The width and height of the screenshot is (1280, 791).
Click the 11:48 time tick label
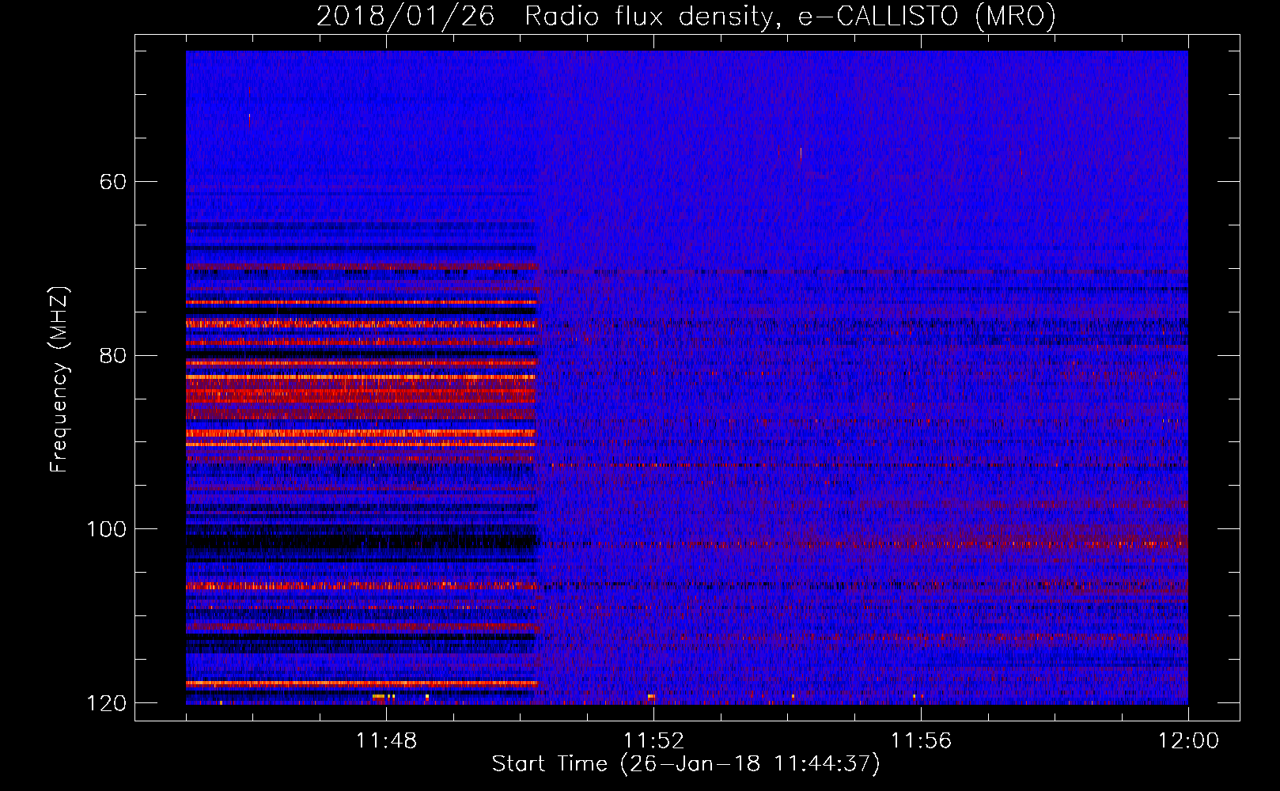point(386,741)
